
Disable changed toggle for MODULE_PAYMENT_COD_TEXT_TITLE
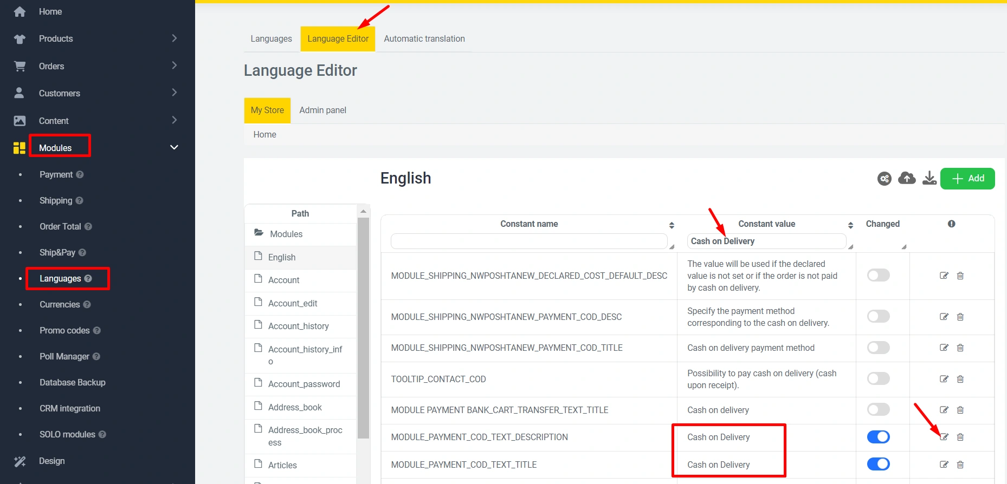(878, 465)
